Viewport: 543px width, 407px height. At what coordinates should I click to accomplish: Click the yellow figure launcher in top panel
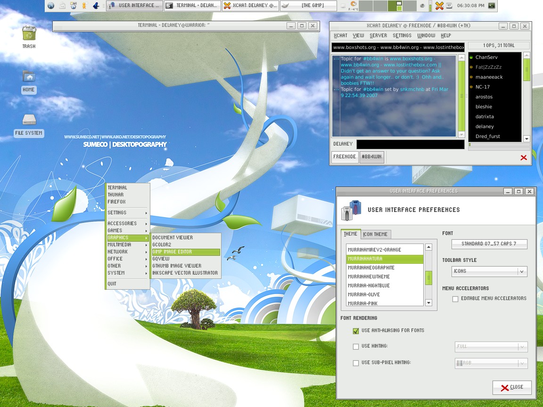[x=84, y=6]
